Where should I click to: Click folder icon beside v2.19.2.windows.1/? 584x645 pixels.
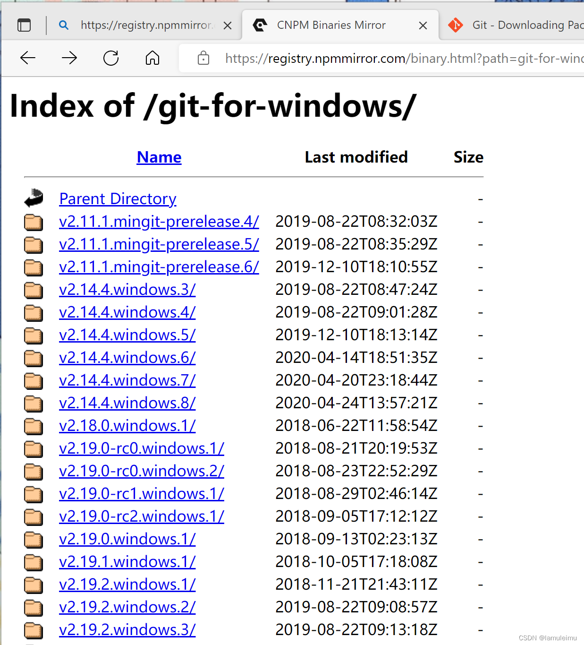pyautogui.click(x=34, y=585)
